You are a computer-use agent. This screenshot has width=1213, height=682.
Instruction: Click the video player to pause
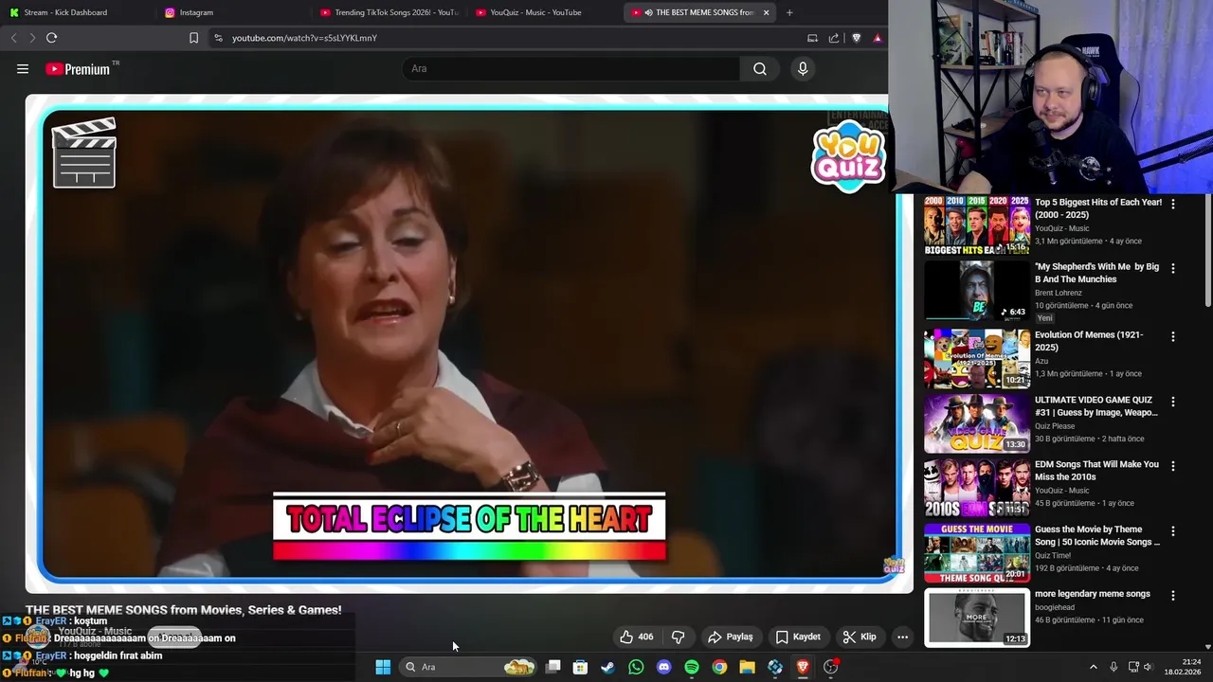pos(469,343)
